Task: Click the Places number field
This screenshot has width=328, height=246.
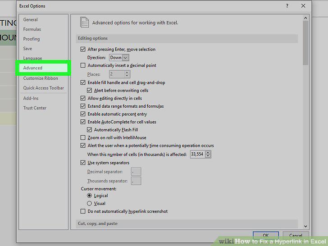Action: point(117,74)
